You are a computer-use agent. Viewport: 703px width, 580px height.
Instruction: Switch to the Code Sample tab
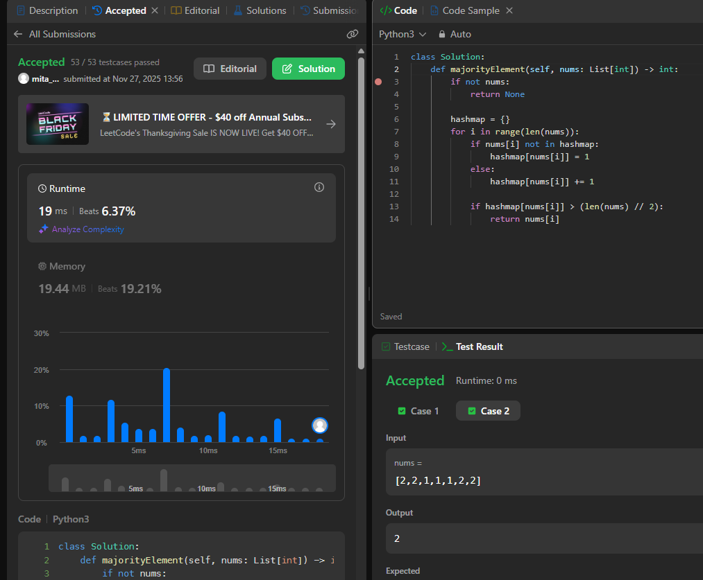[x=465, y=10]
